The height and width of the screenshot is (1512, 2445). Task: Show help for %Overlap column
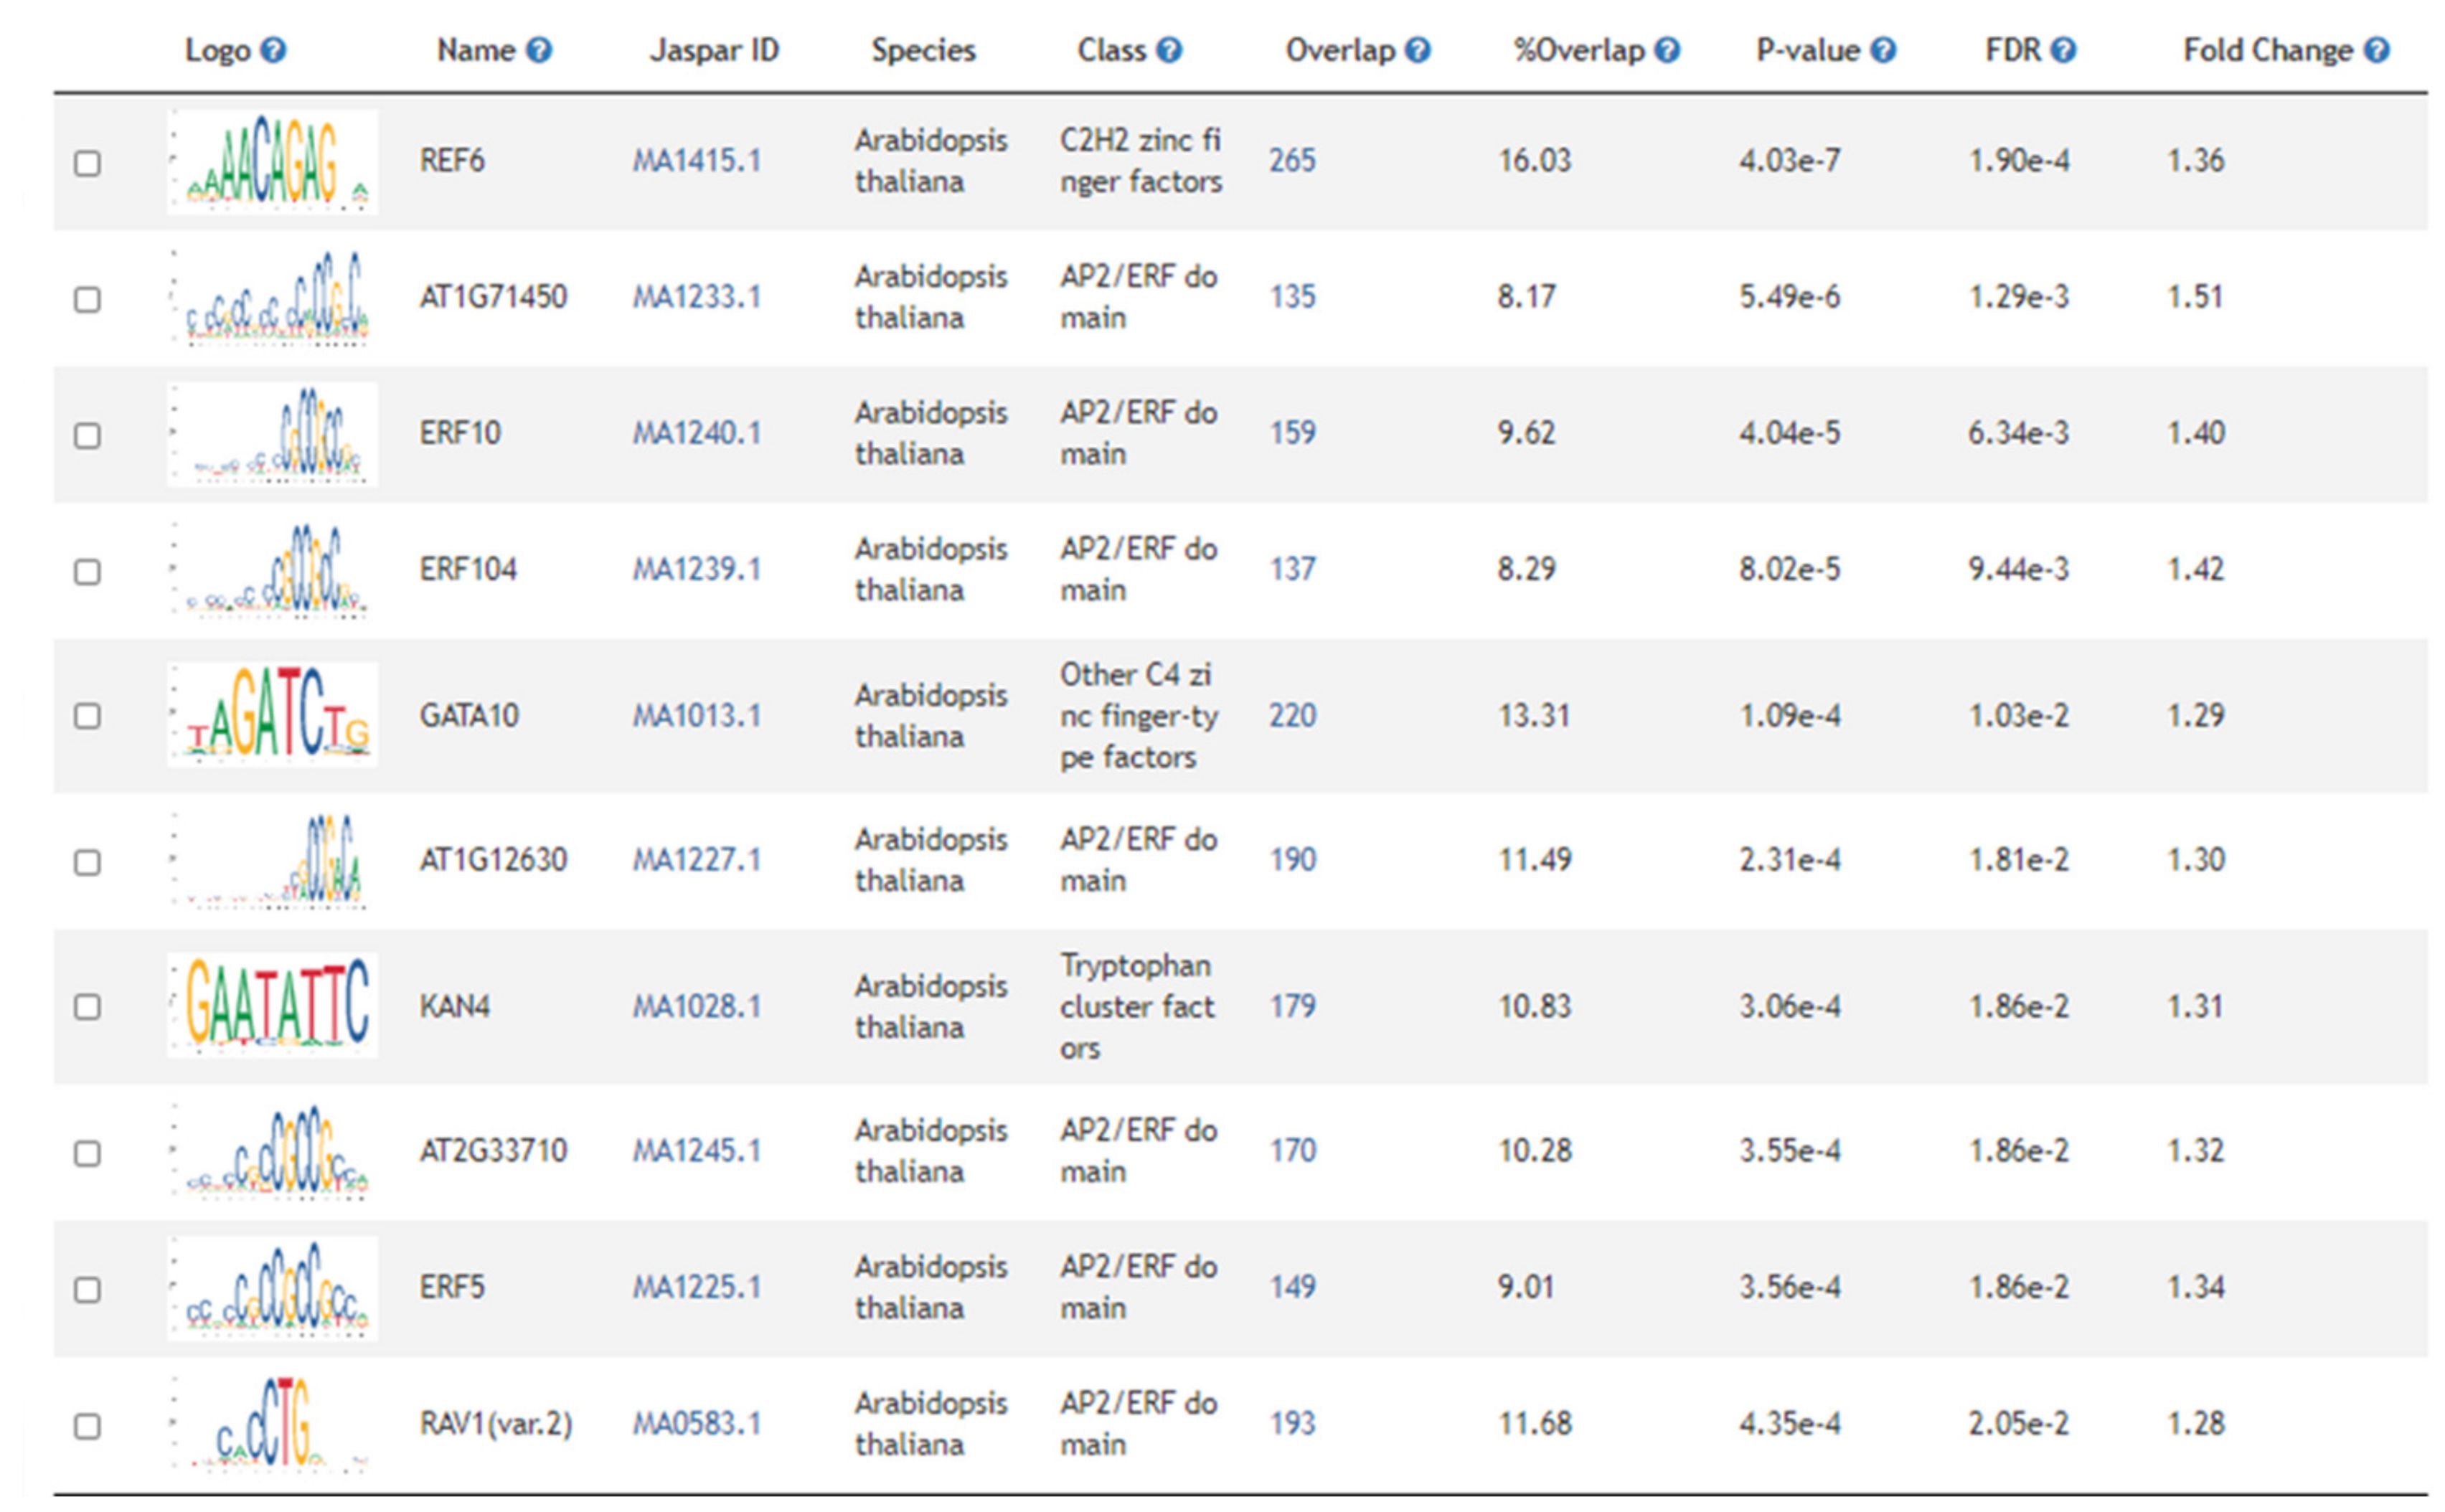[1667, 50]
